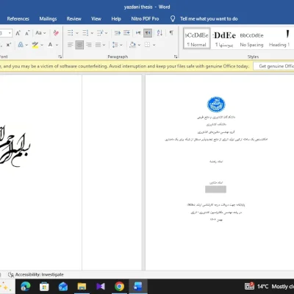Click the Align Left icon
Screen dimensions: 294x294
71,45
